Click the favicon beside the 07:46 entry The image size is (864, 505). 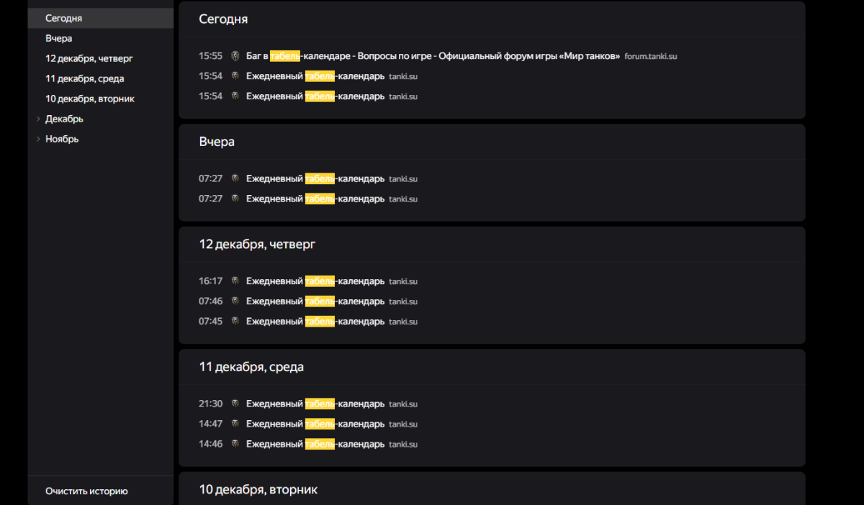(x=235, y=301)
